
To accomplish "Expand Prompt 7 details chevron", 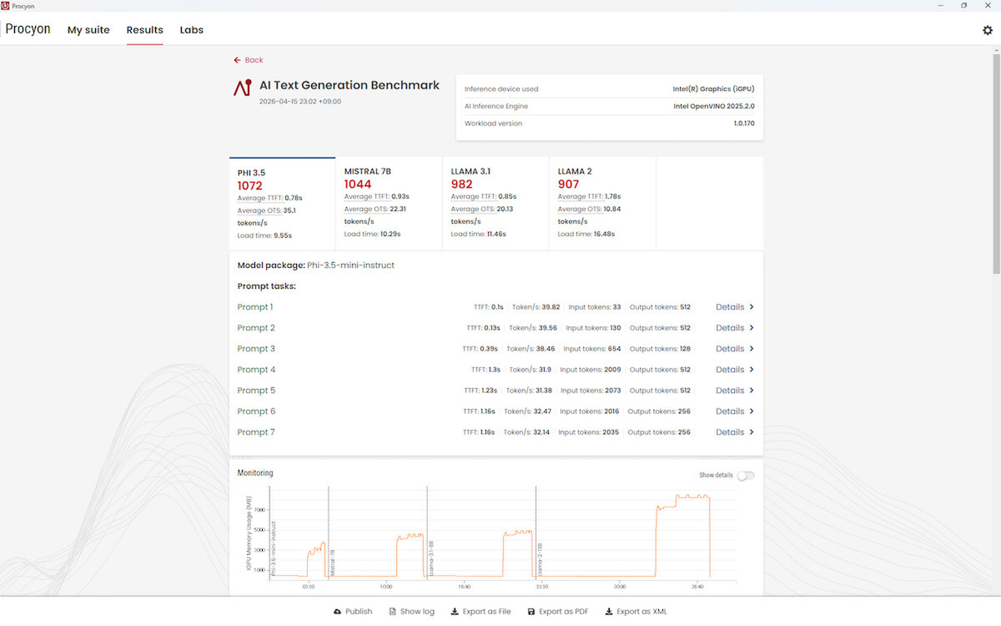I will (752, 432).
